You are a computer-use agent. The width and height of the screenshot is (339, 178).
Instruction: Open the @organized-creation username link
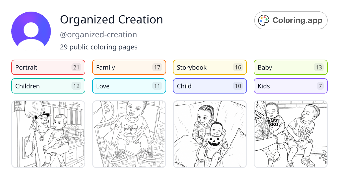coord(99,34)
